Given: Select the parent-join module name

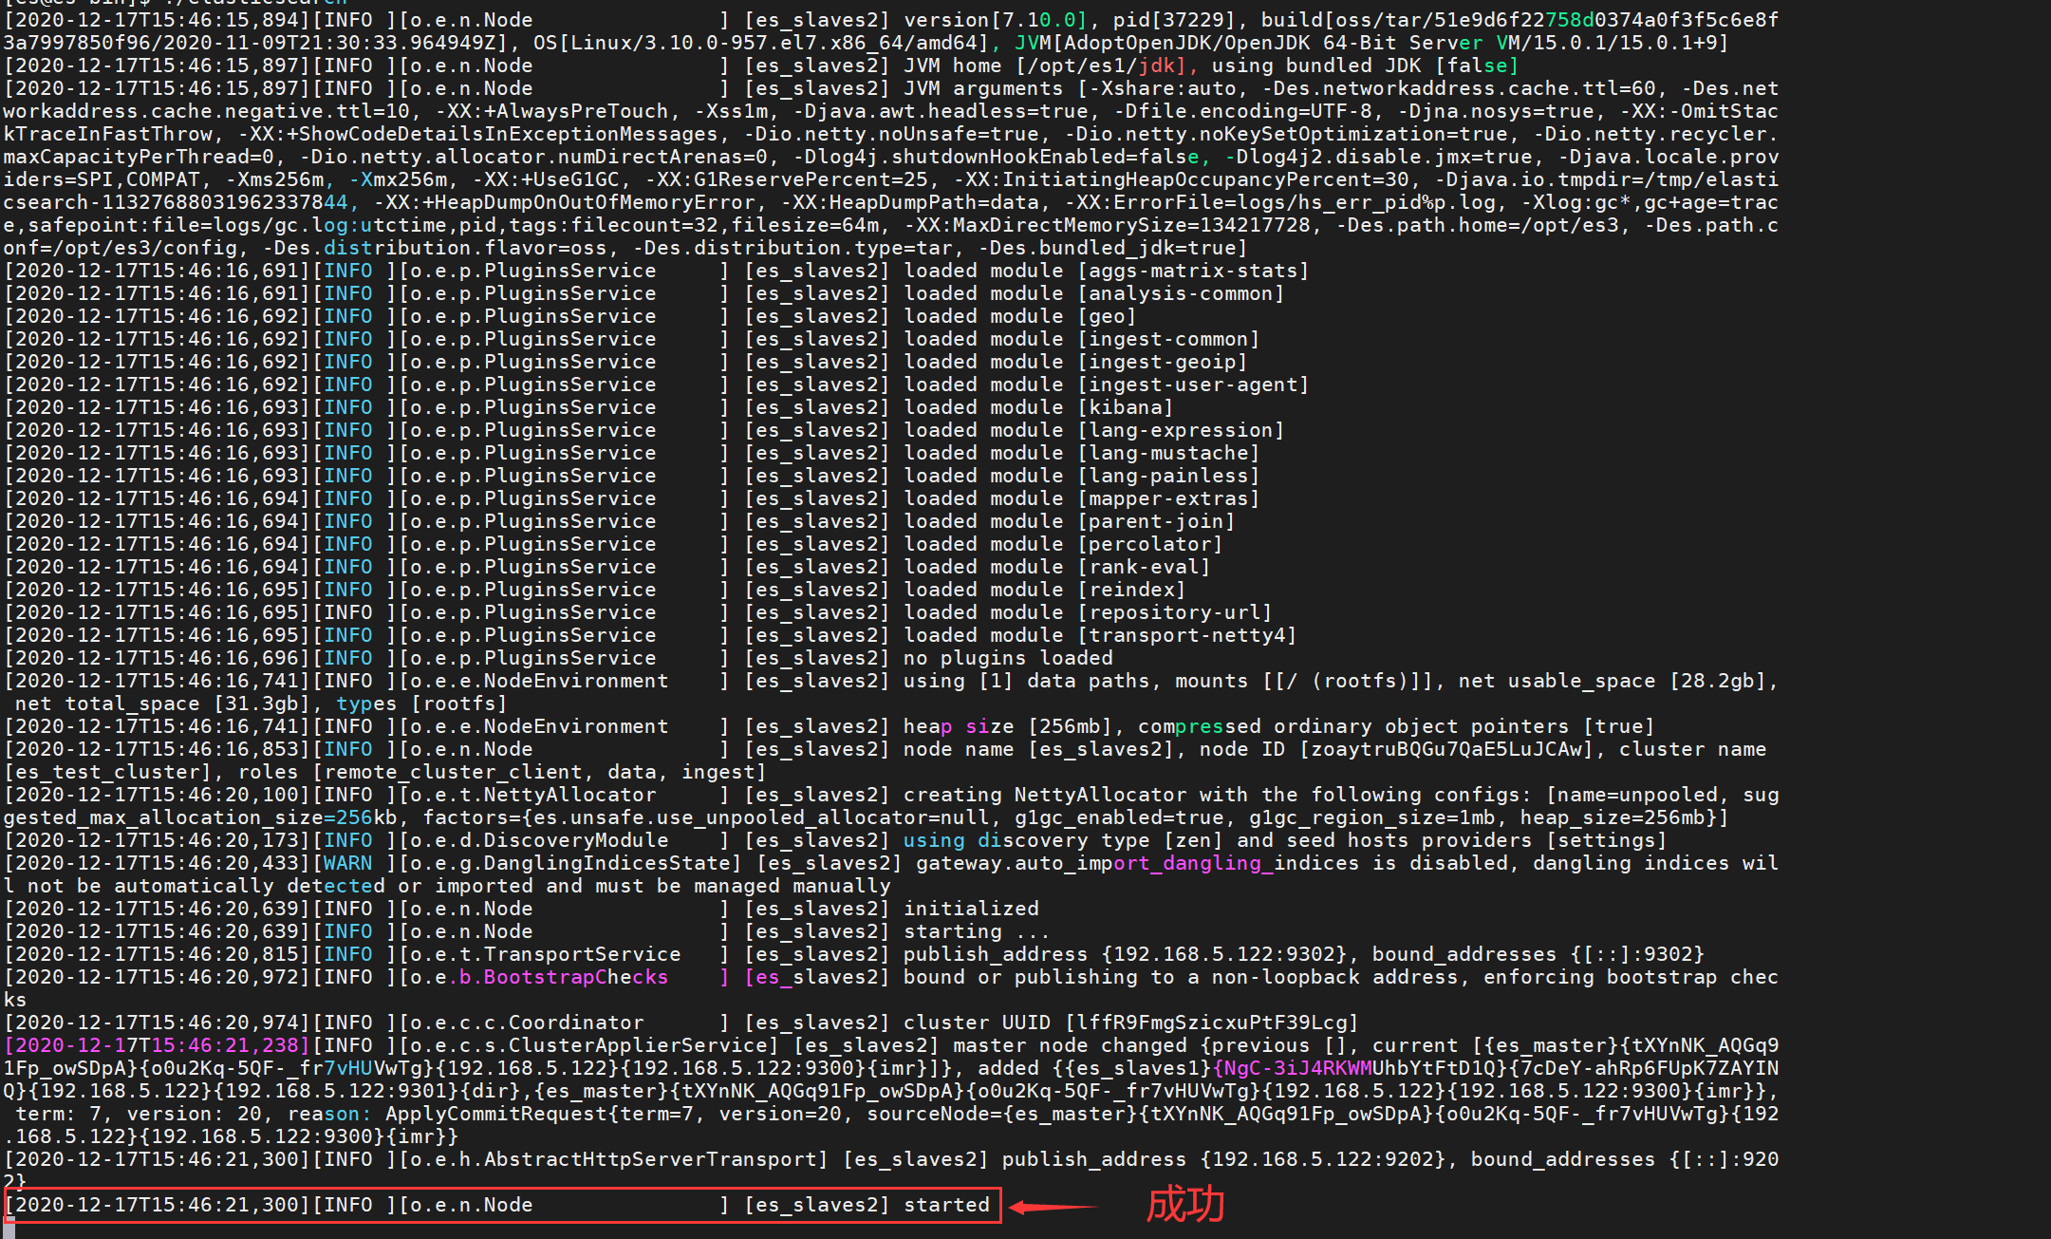Looking at the screenshot, I should tap(1156, 521).
